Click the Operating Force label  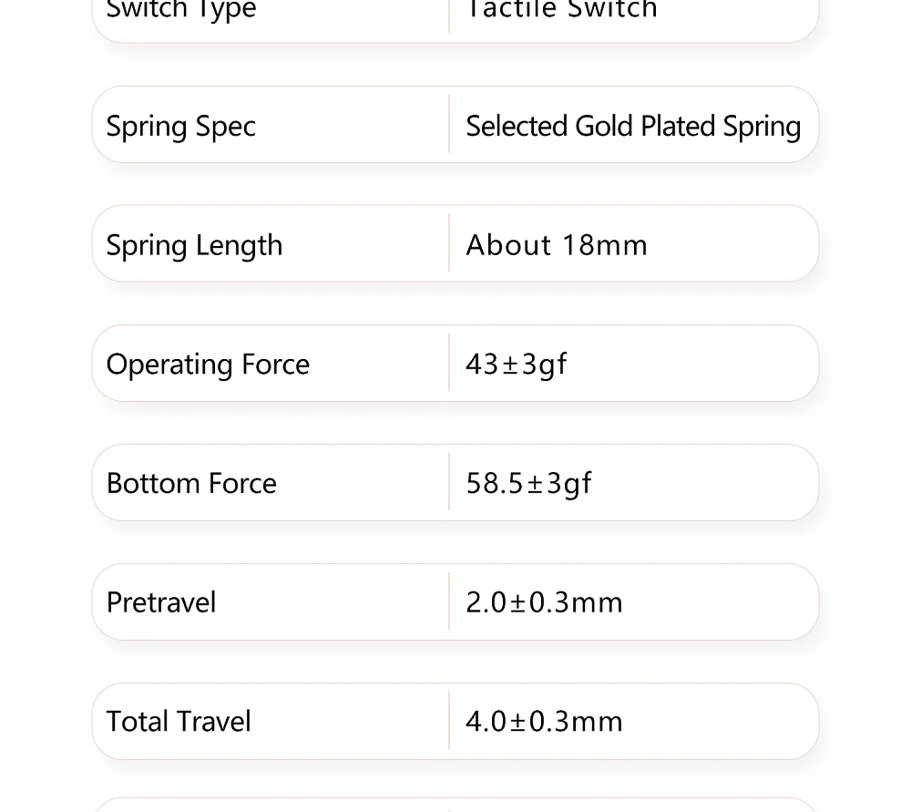(x=208, y=365)
